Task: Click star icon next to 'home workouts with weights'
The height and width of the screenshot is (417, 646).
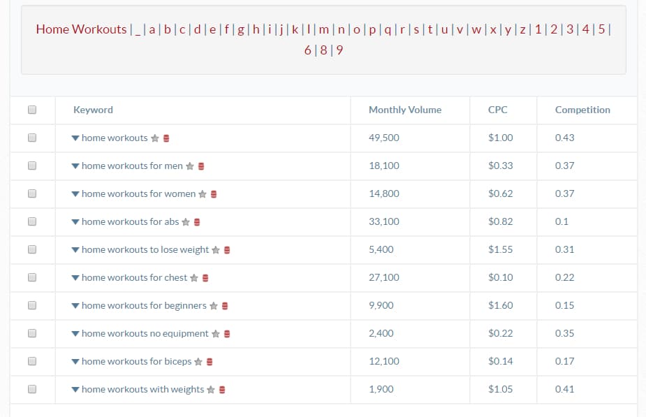Action: pyautogui.click(x=211, y=390)
